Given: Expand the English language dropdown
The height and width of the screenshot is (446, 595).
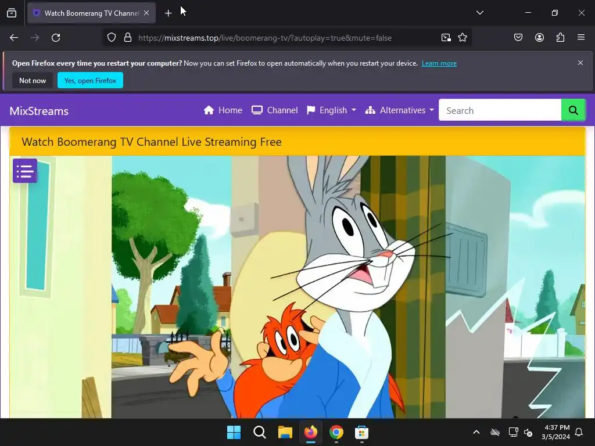Looking at the screenshot, I should click(x=331, y=110).
